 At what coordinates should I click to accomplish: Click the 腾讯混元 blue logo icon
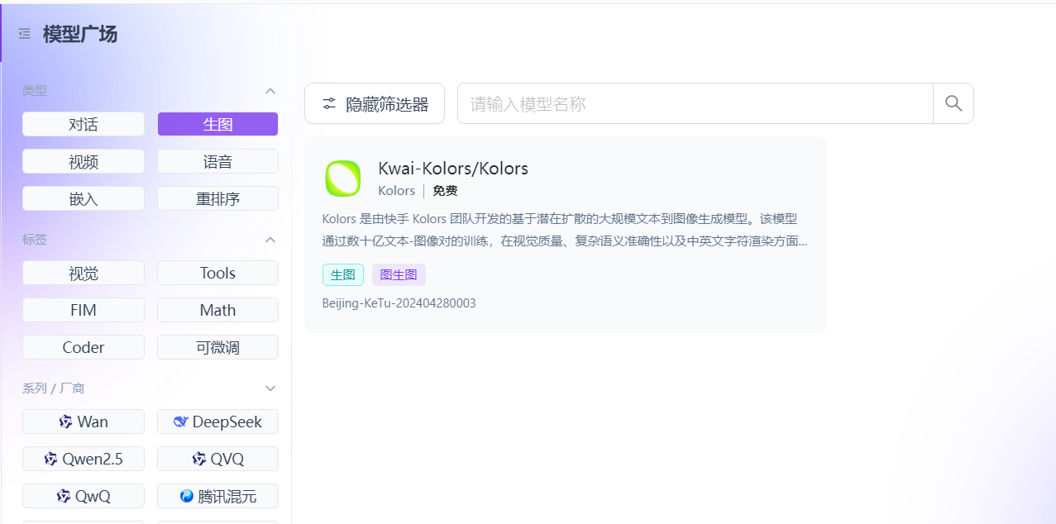tap(186, 496)
